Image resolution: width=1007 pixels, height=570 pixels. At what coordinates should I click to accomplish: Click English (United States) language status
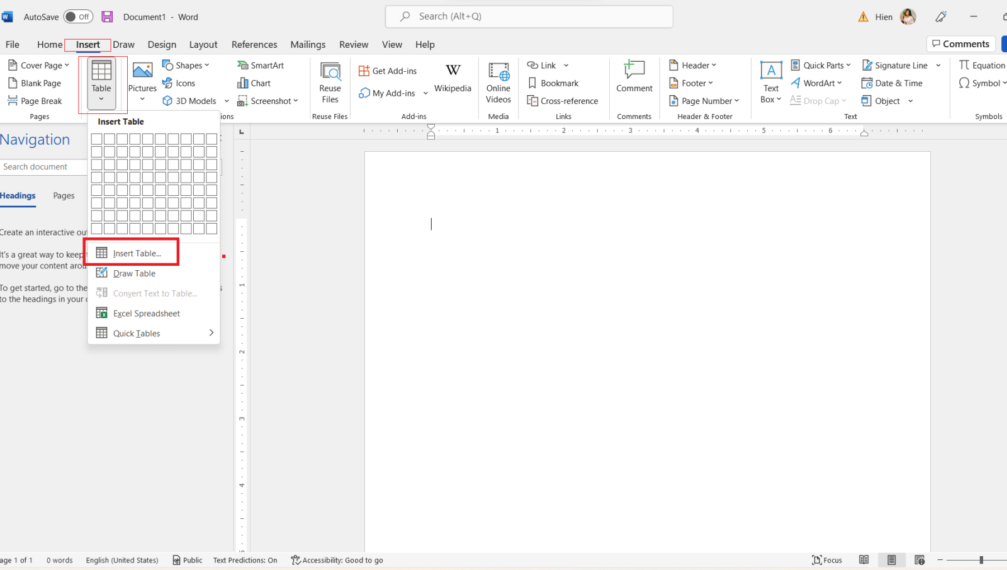coord(122,560)
